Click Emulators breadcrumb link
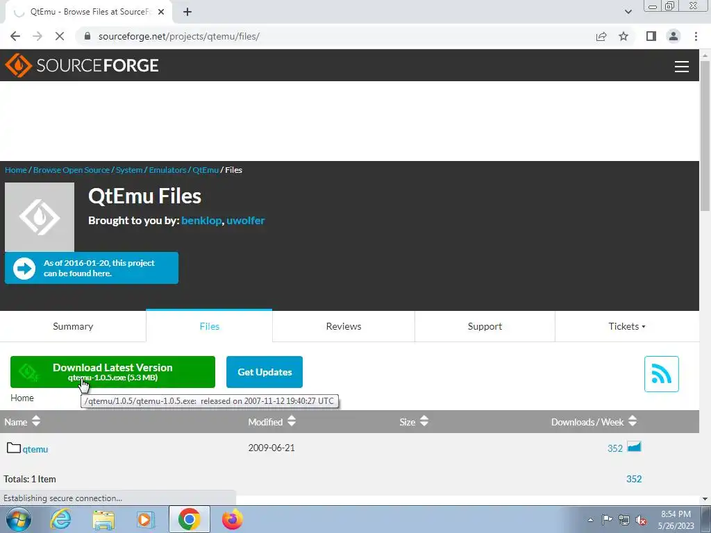The image size is (711, 533). pyautogui.click(x=168, y=170)
